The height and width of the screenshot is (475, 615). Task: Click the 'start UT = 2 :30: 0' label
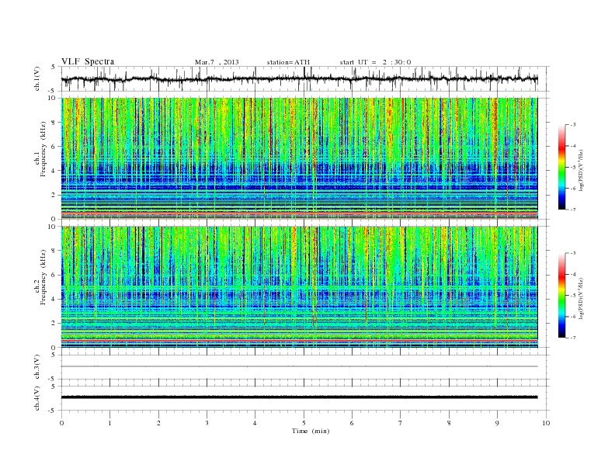pyautogui.click(x=375, y=62)
